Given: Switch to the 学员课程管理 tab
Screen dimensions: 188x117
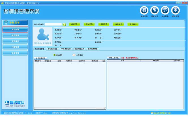Looking at the screenshot, I should [39, 49].
